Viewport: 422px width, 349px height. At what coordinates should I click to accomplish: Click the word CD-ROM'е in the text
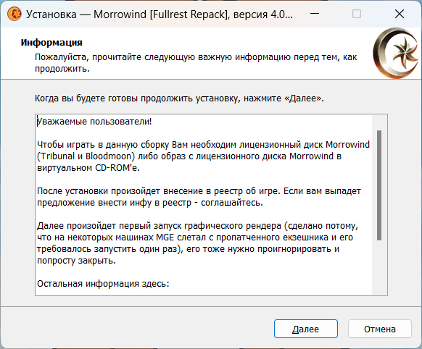(117, 168)
